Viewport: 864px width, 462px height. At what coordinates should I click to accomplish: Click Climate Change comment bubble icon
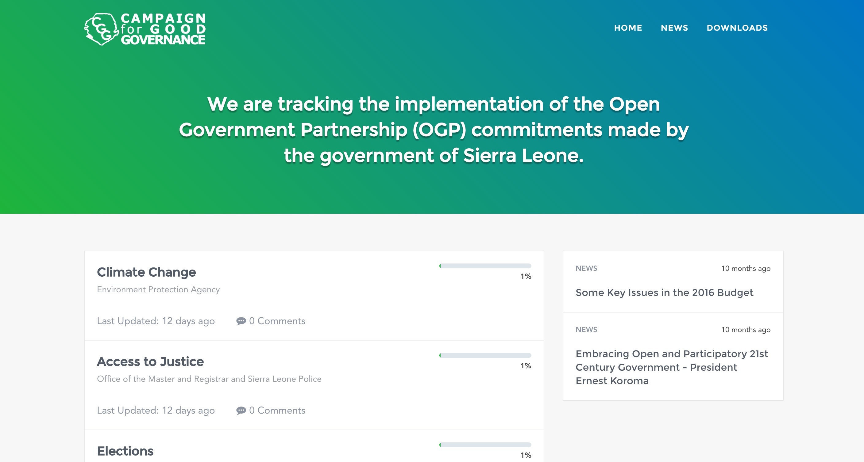point(241,321)
